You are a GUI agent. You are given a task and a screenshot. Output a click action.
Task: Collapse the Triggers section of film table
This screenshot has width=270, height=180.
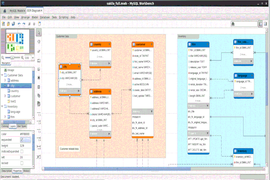(x=207, y=133)
